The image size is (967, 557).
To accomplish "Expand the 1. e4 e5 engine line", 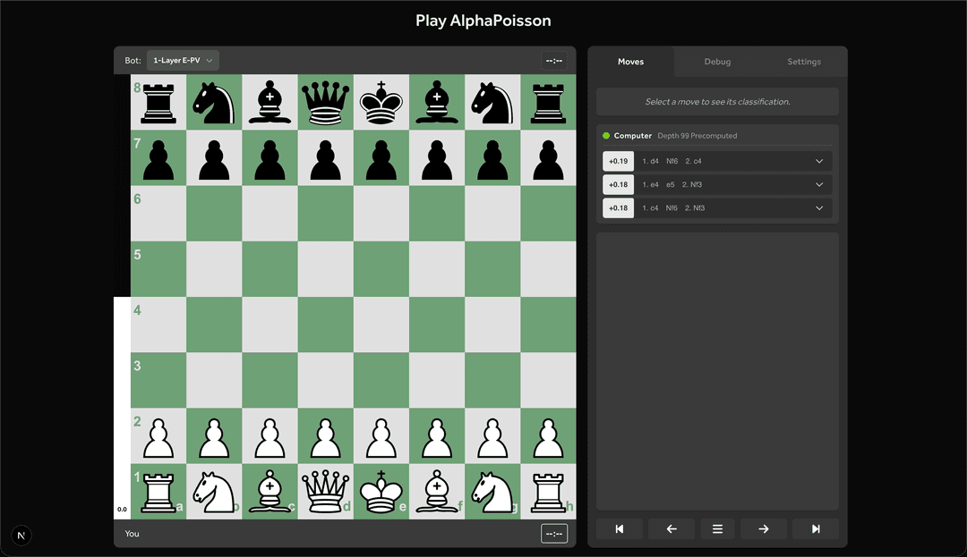I will click(818, 184).
